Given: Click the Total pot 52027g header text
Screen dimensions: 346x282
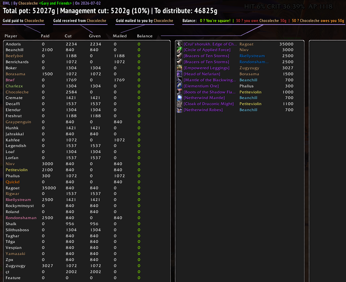Looking at the screenshot, I should tap(29, 11).
